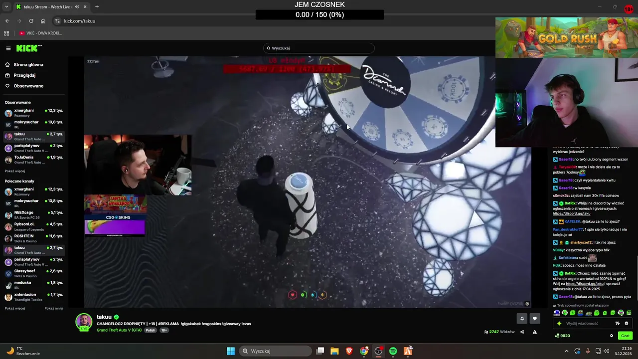Viewport: 638px width, 359px height.
Task: Expand Pokaż więcej under Obserwowane list
Action: [x=14, y=171]
